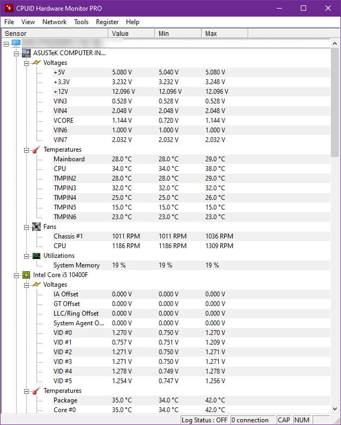Screen dimensions: 341x425
Task: Click the NUM indicator in status bar
Action: tap(302, 420)
